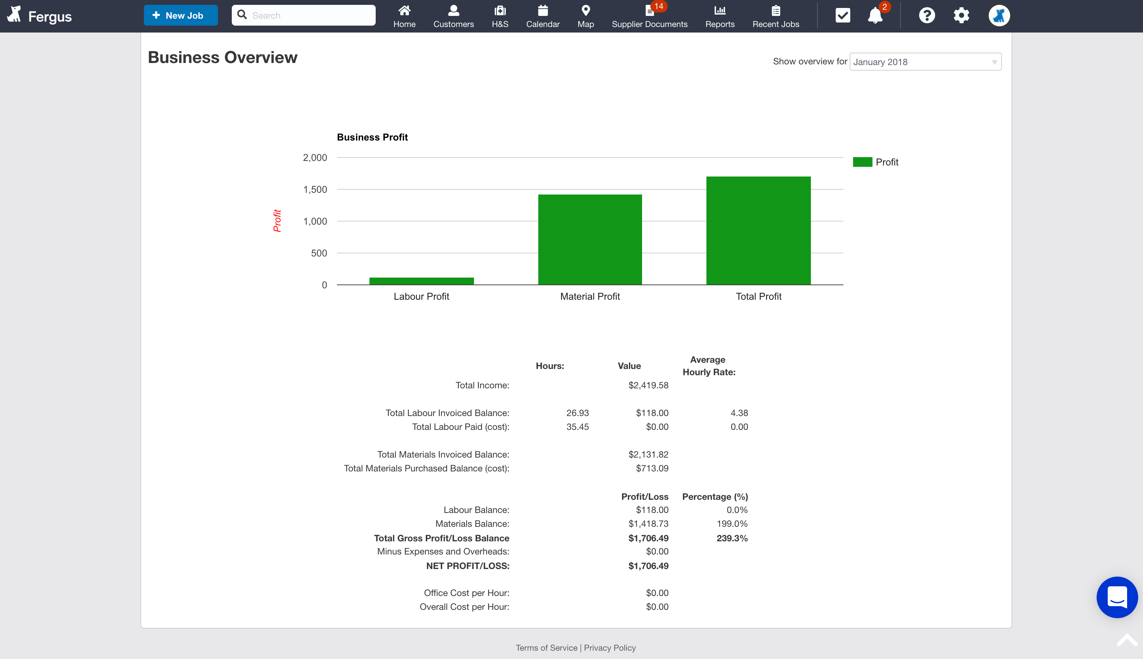
Task: Open Terms of Service link
Action: 546,648
